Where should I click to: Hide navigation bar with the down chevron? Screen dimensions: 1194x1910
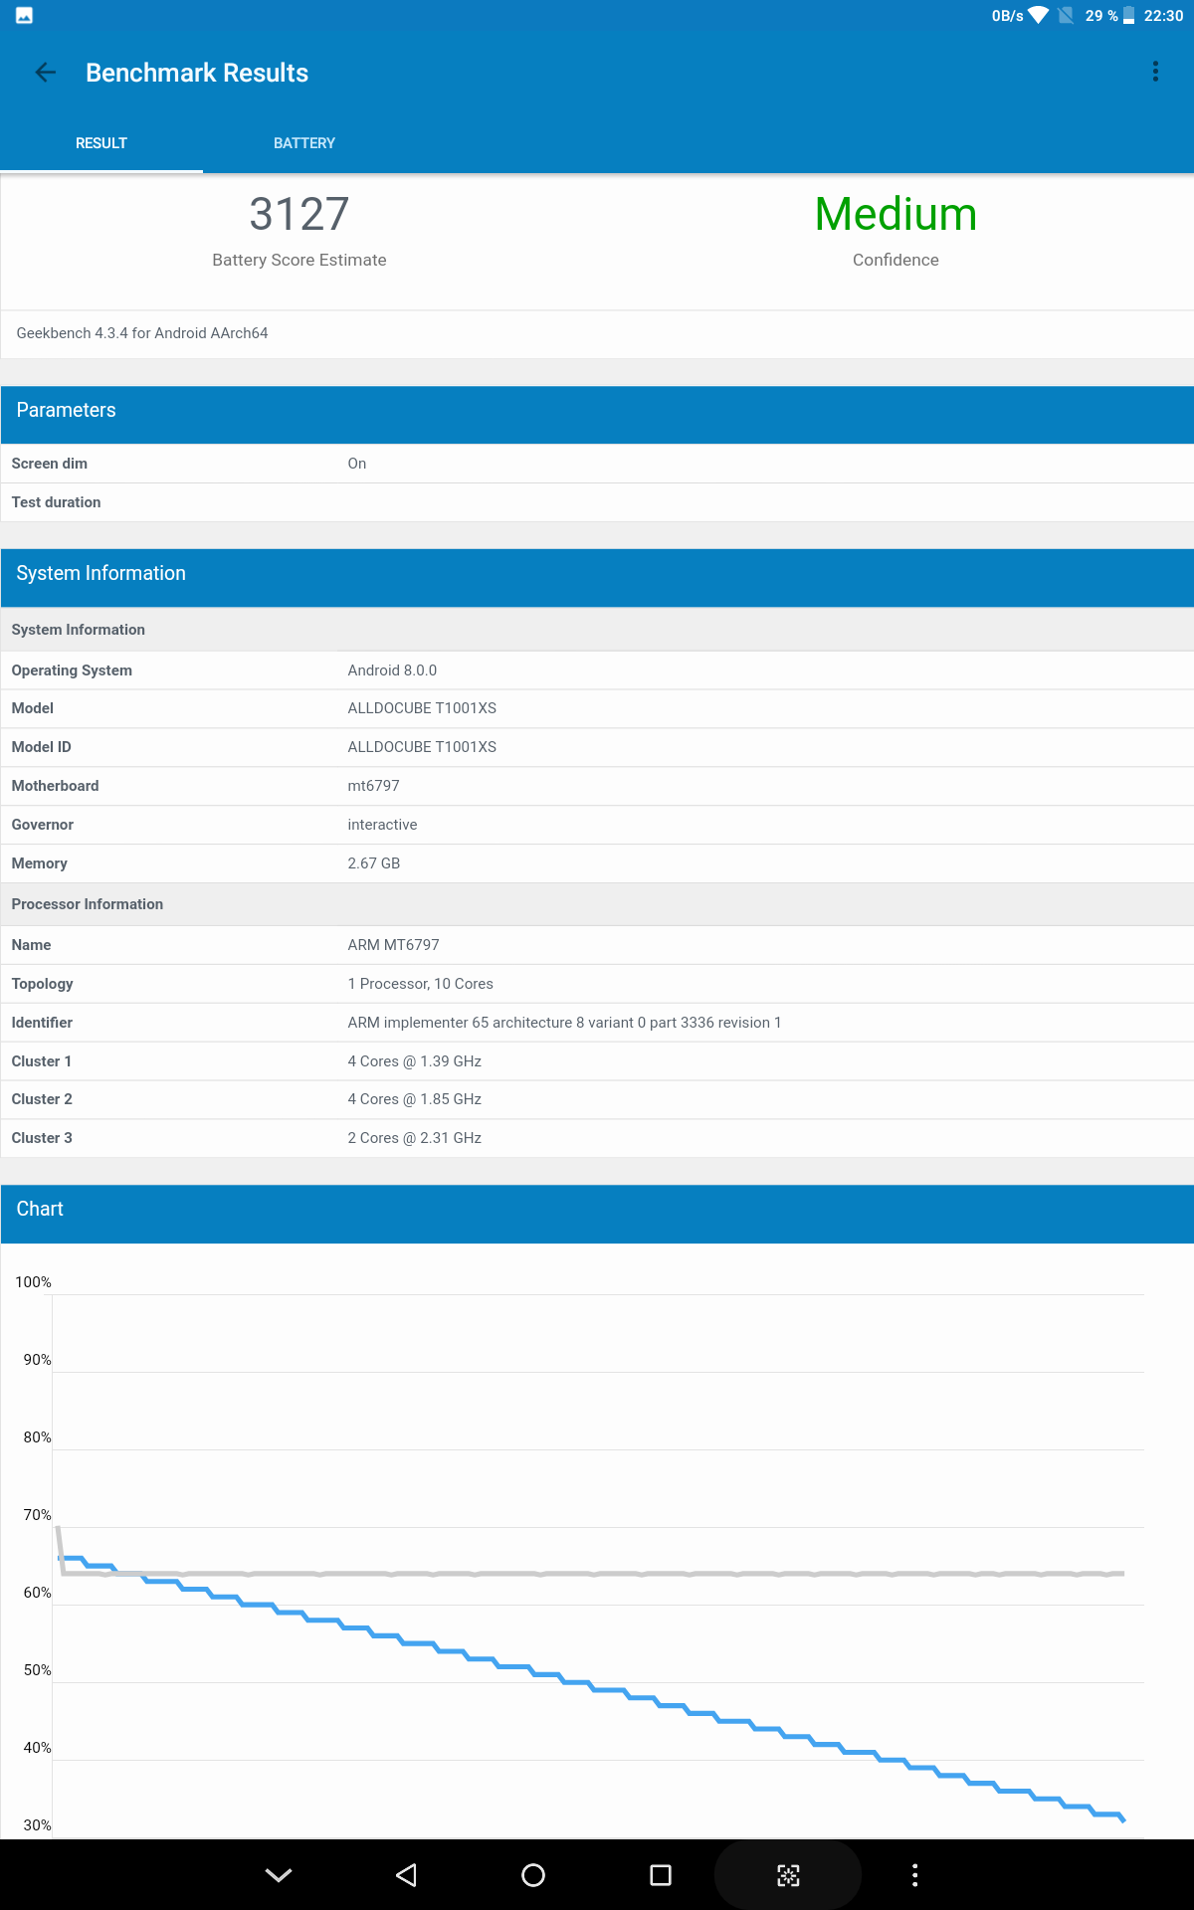279,1875
